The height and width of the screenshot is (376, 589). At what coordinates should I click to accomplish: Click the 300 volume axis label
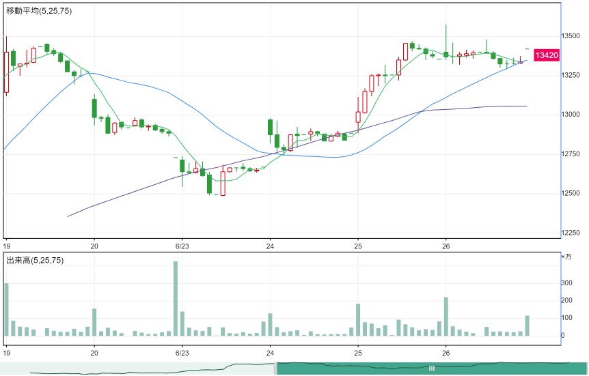click(566, 283)
